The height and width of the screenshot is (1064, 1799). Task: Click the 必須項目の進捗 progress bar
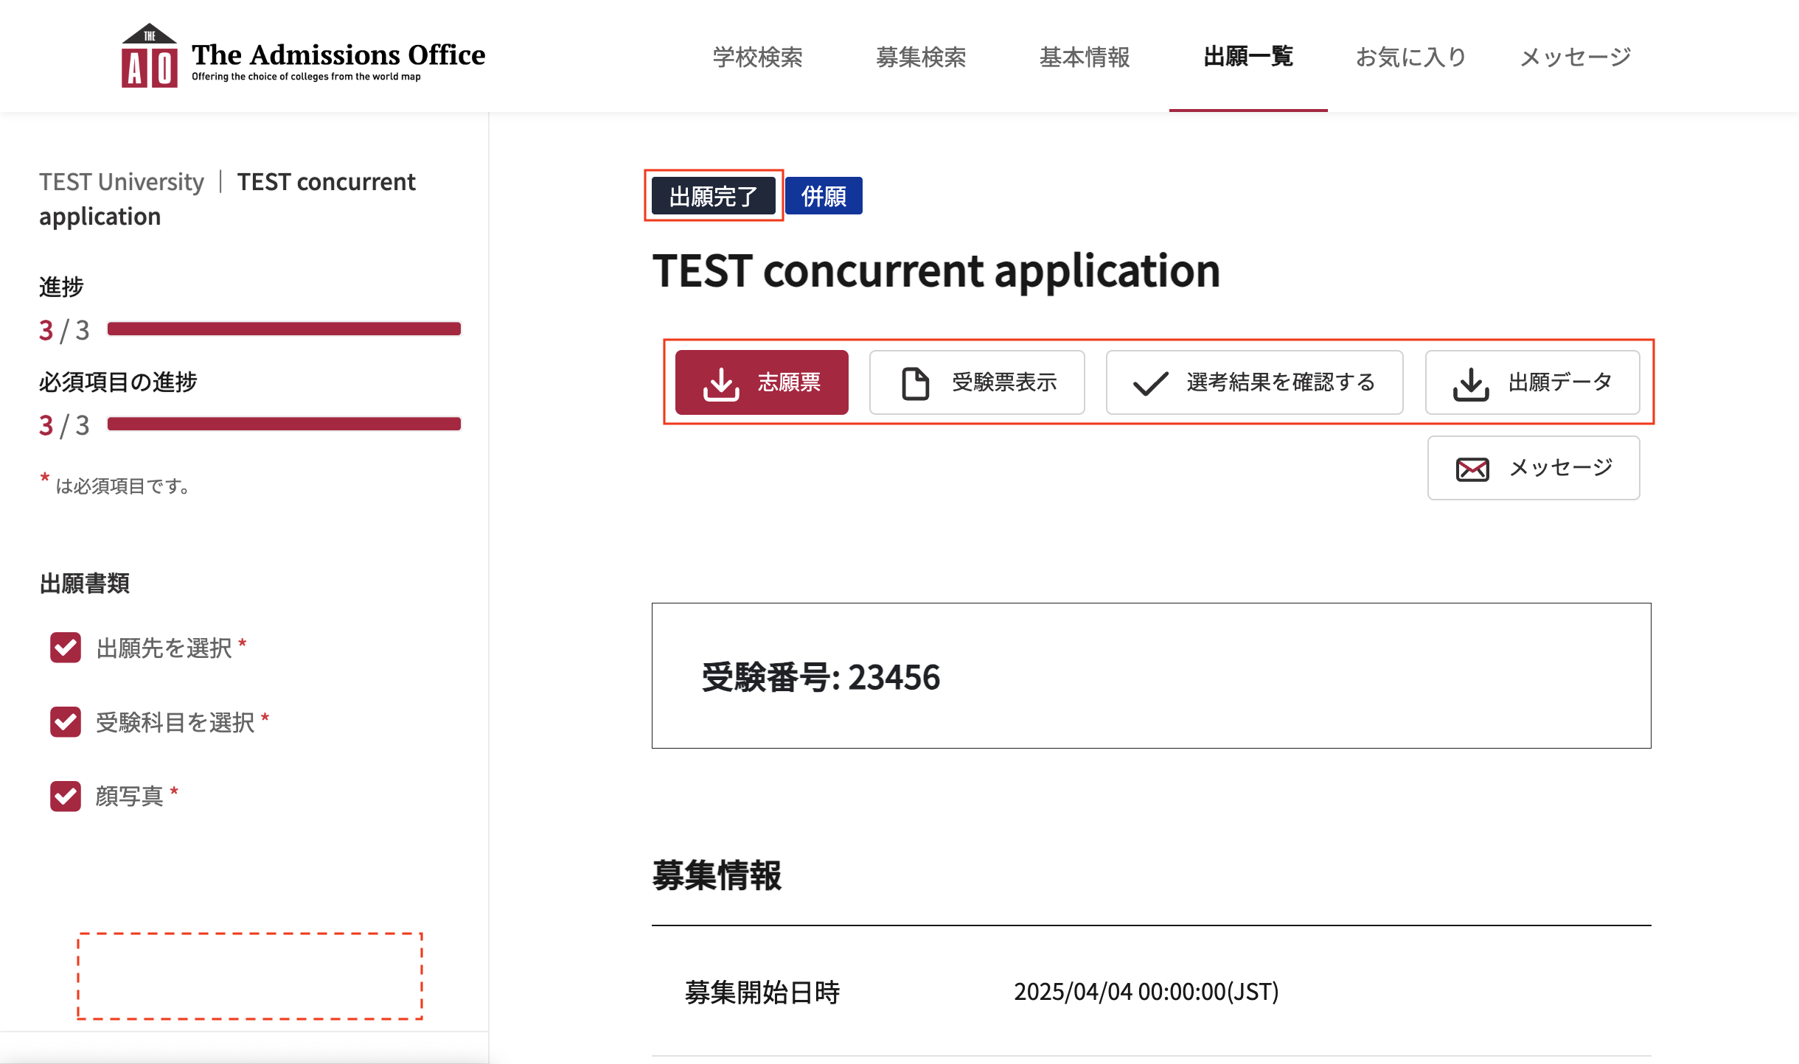coord(284,424)
